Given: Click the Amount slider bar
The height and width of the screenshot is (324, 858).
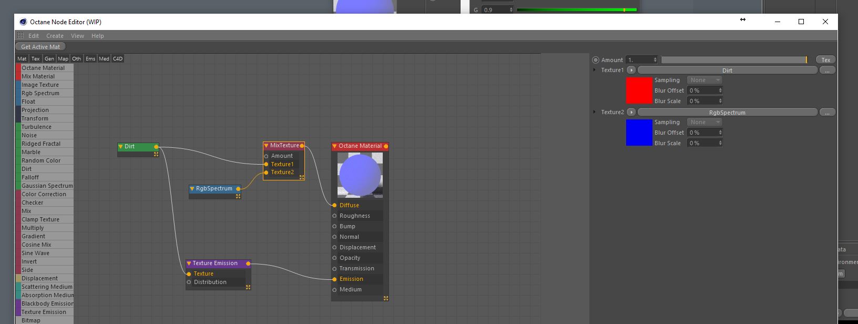Looking at the screenshot, I should pyautogui.click(x=734, y=60).
